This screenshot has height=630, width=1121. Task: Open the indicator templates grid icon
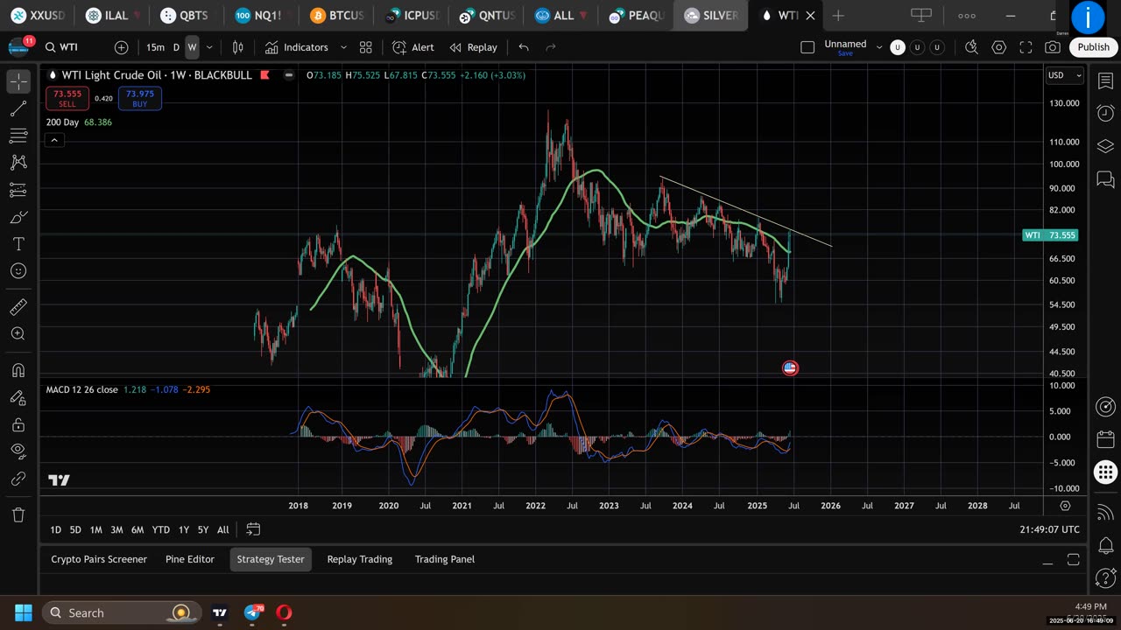(x=366, y=47)
